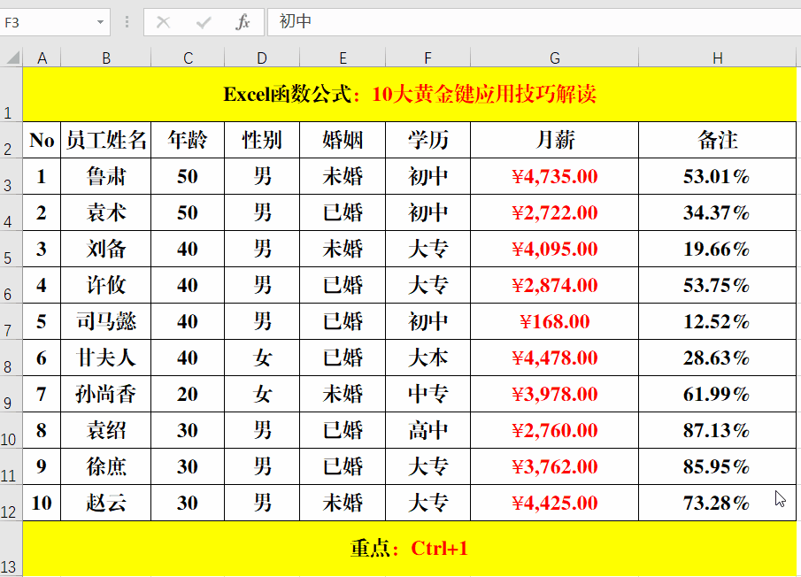Click 女 cell in 甘夫人 row
Viewport: 801px width, 577px height.
(262, 358)
